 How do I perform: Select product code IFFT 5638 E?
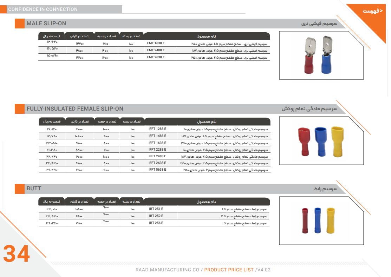coord(157,170)
